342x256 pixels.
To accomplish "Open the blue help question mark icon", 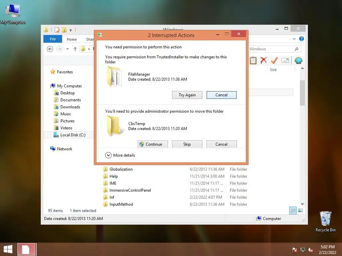I will click(x=302, y=39).
